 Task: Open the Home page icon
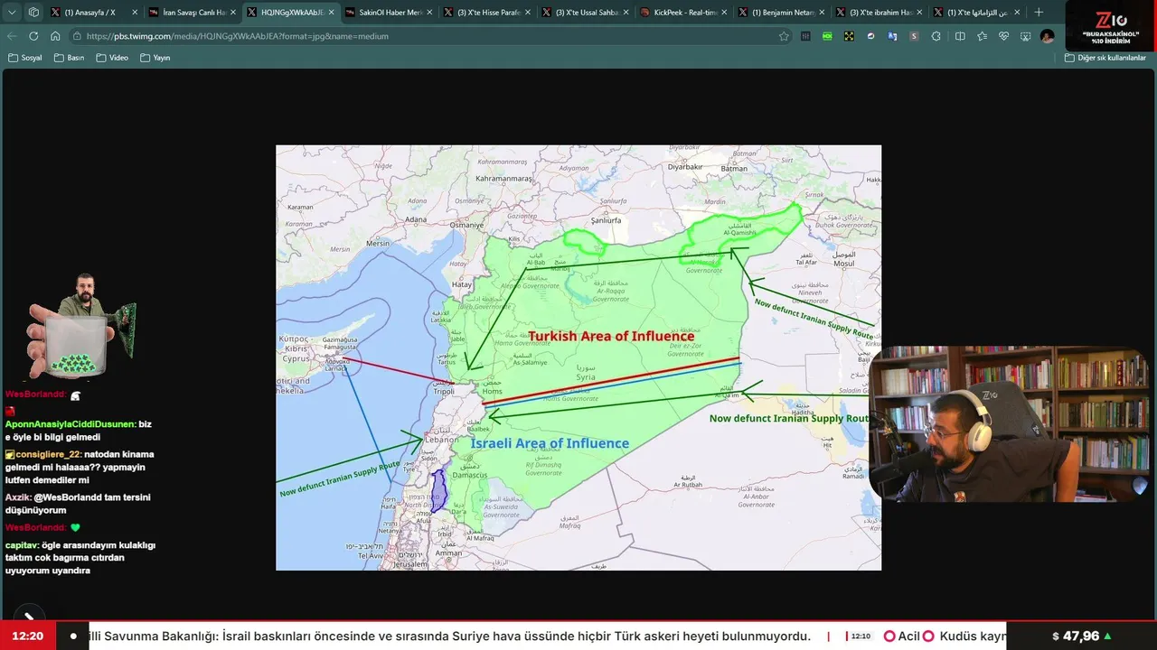(55, 36)
